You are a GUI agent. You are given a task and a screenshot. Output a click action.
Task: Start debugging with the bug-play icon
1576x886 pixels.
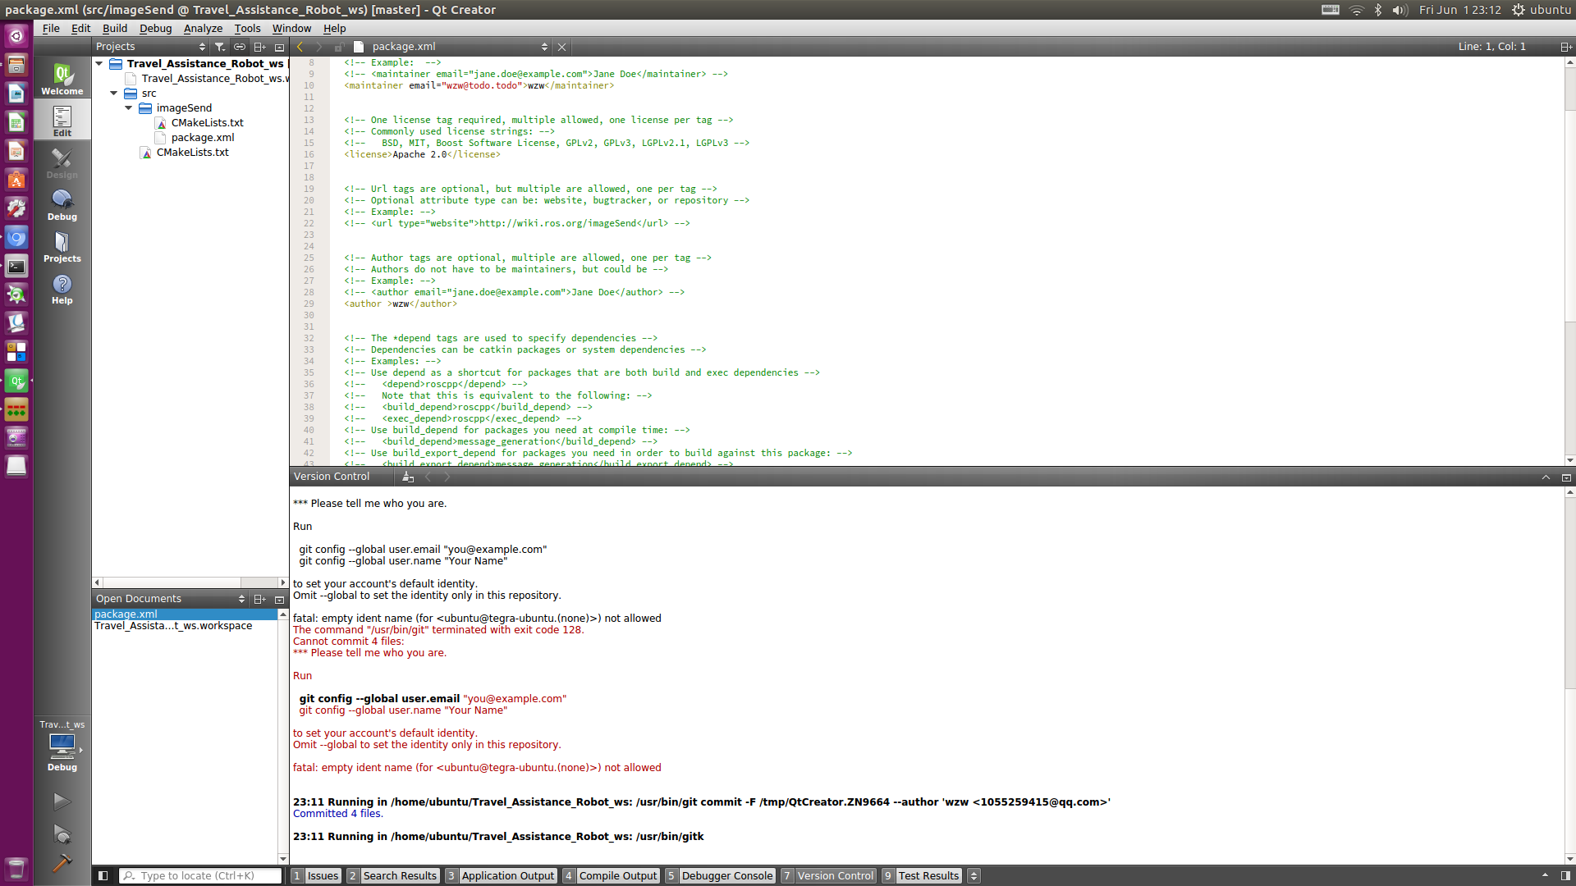tap(62, 834)
